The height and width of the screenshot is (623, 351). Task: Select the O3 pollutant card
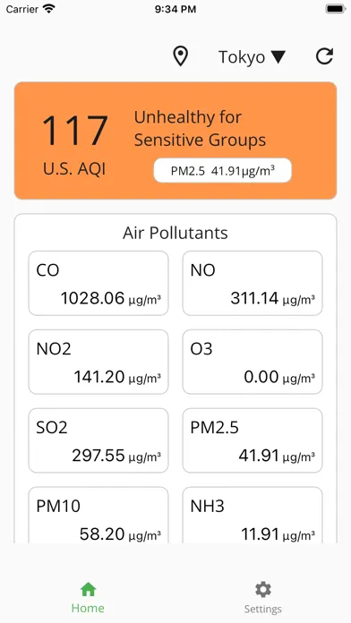tap(253, 362)
